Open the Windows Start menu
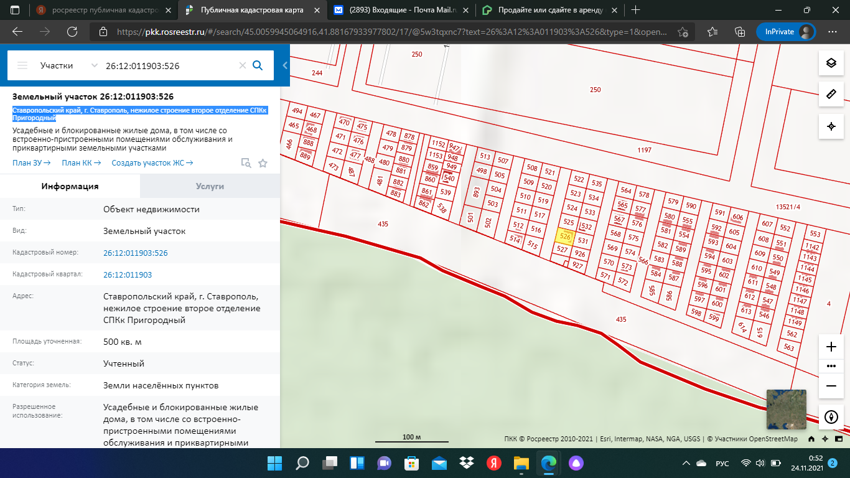The height and width of the screenshot is (478, 850). [275, 463]
